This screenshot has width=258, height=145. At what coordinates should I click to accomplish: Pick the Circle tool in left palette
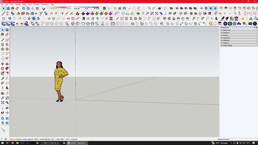coord(2,49)
